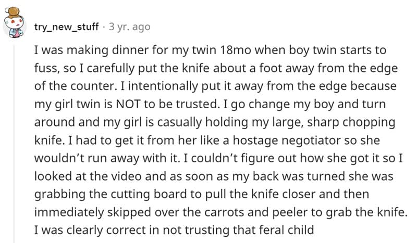Open the try_new_stuff user profile link
Screen dimensions: 417x243
click(x=66, y=26)
